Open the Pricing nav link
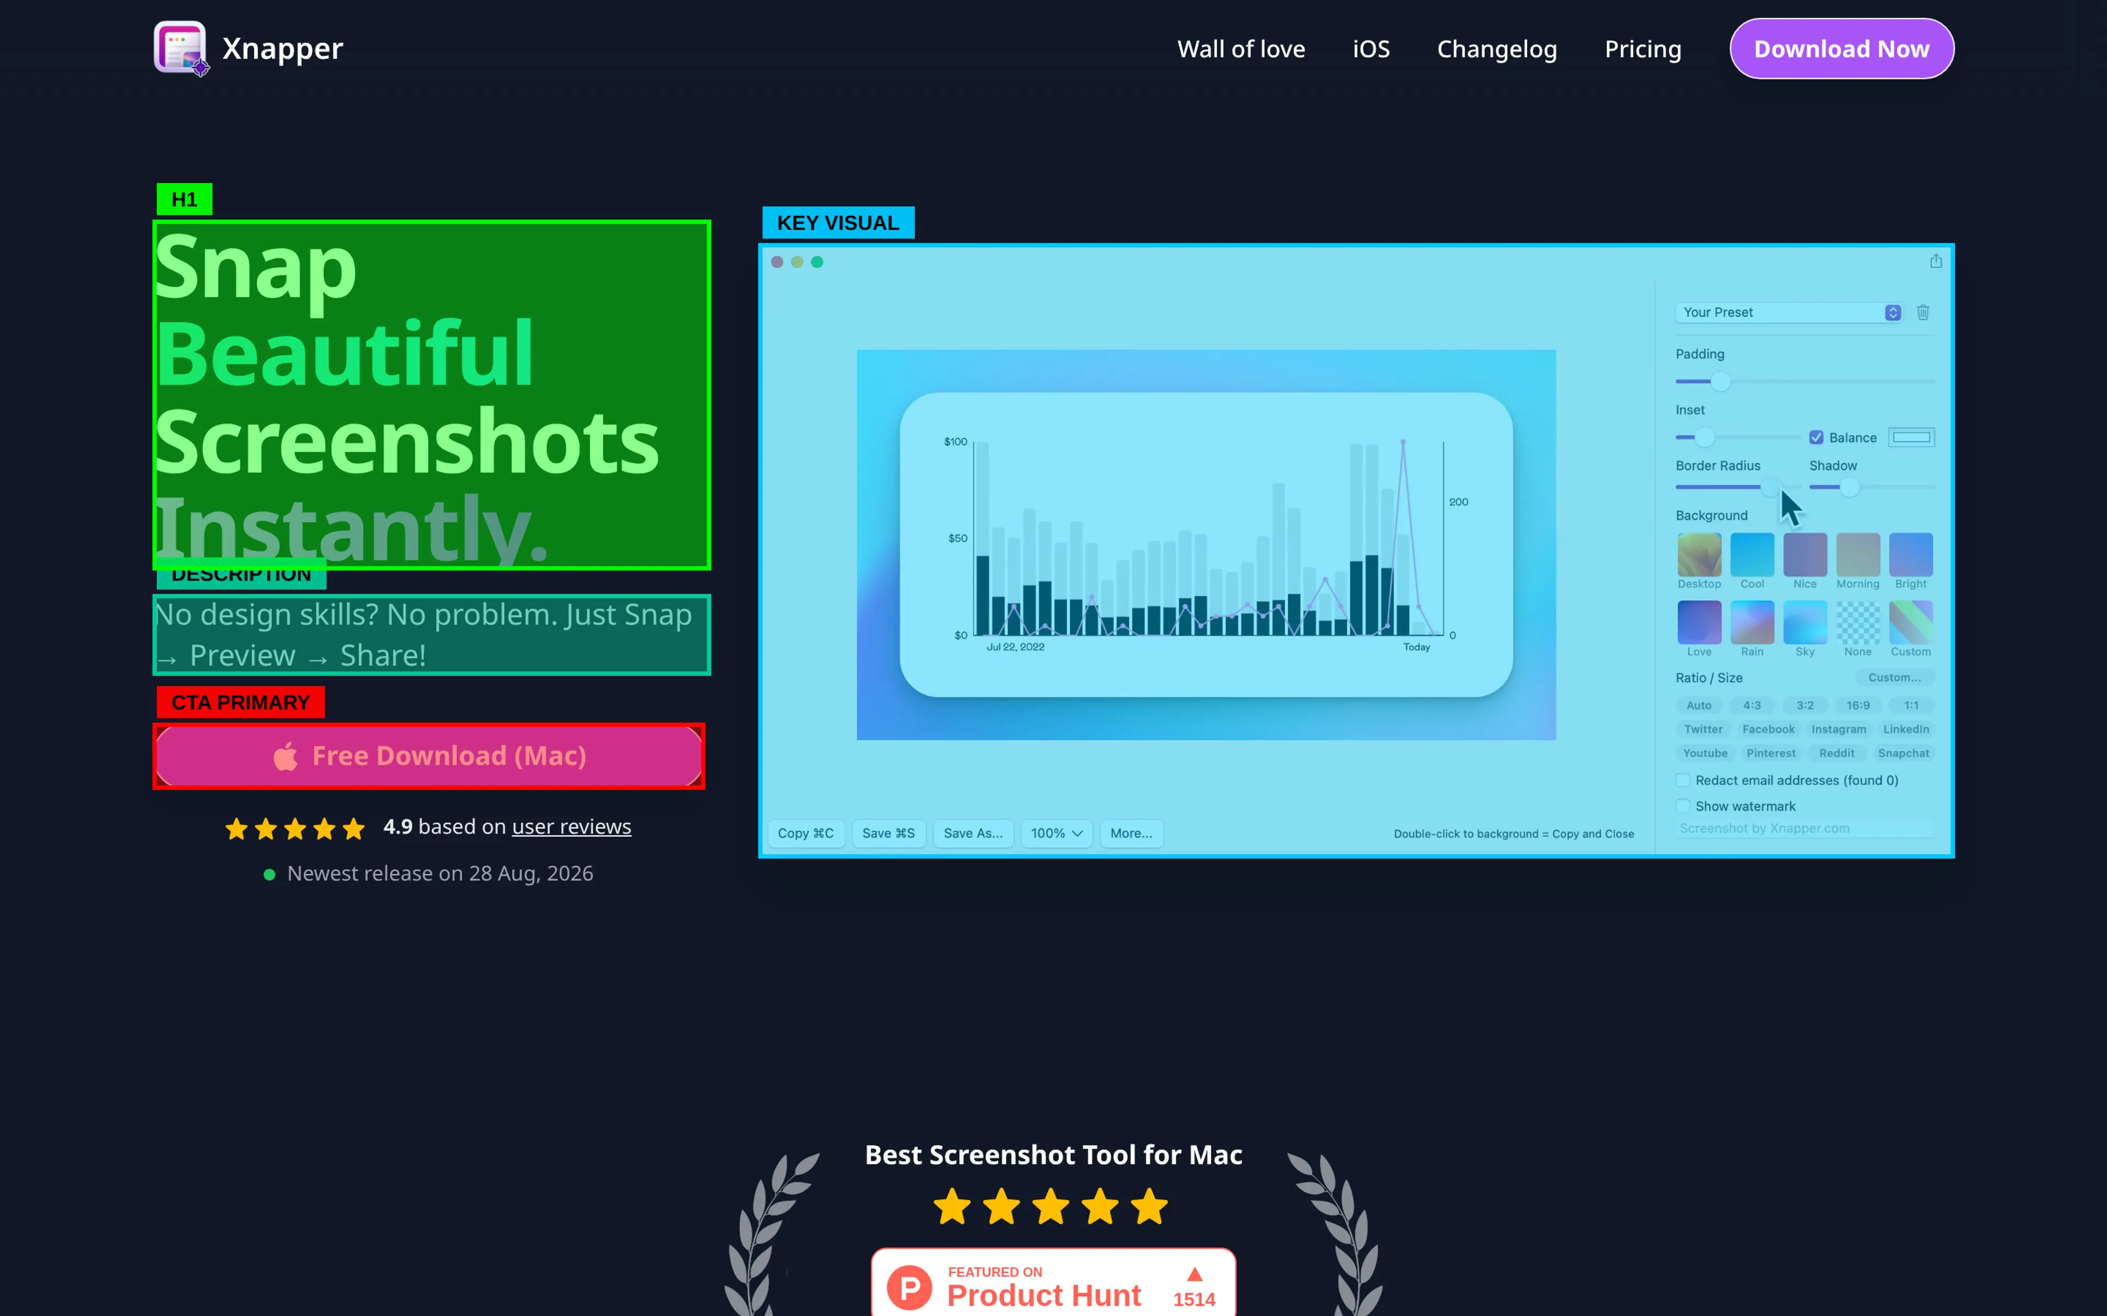This screenshot has width=2107, height=1316. (1643, 49)
